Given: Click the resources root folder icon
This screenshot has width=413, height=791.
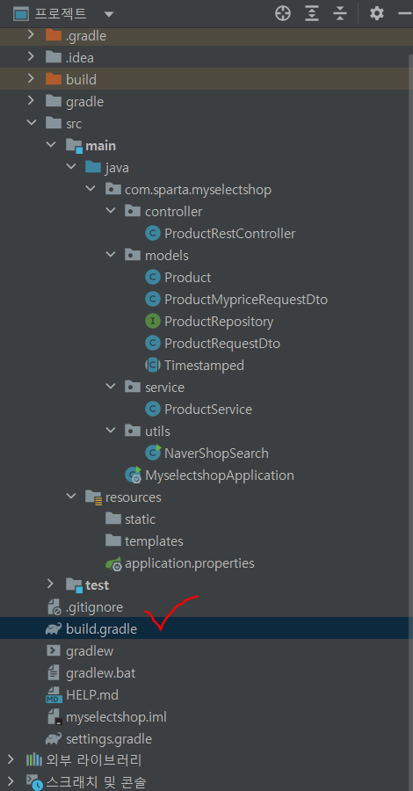Looking at the screenshot, I should [94, 497].
